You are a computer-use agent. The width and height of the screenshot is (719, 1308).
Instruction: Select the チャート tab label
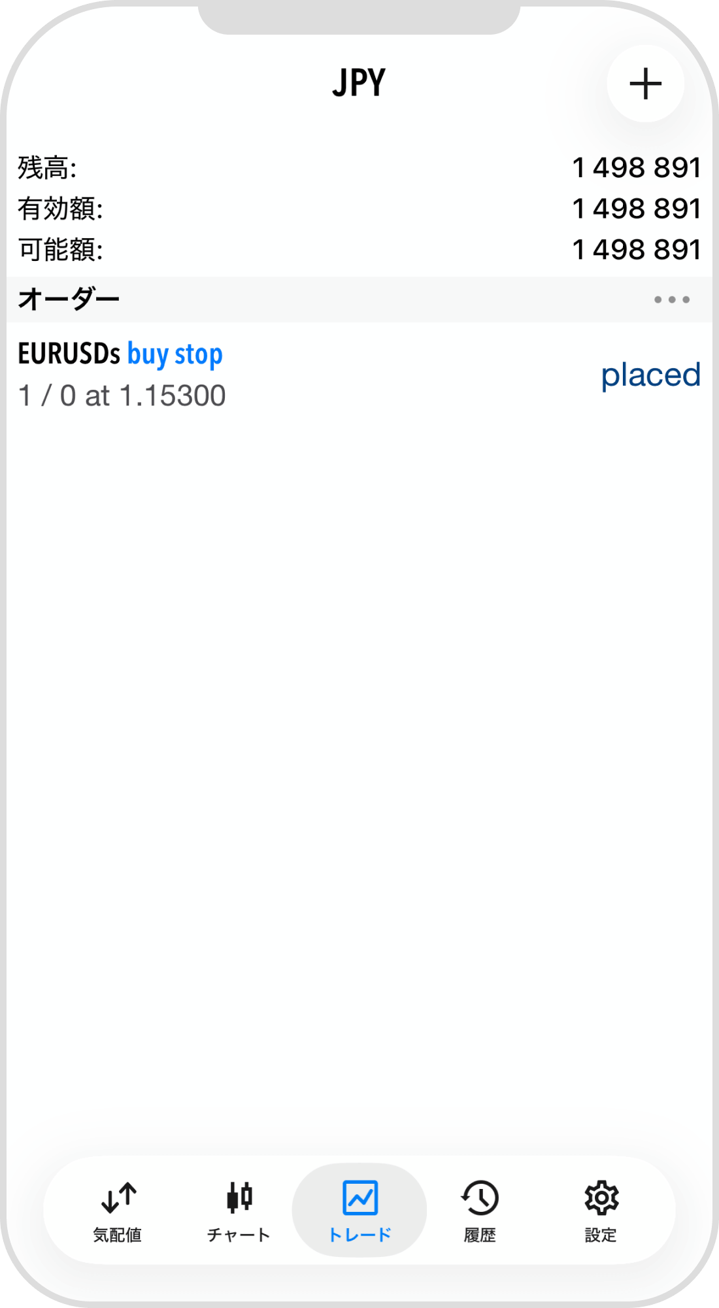(239, 1235)
